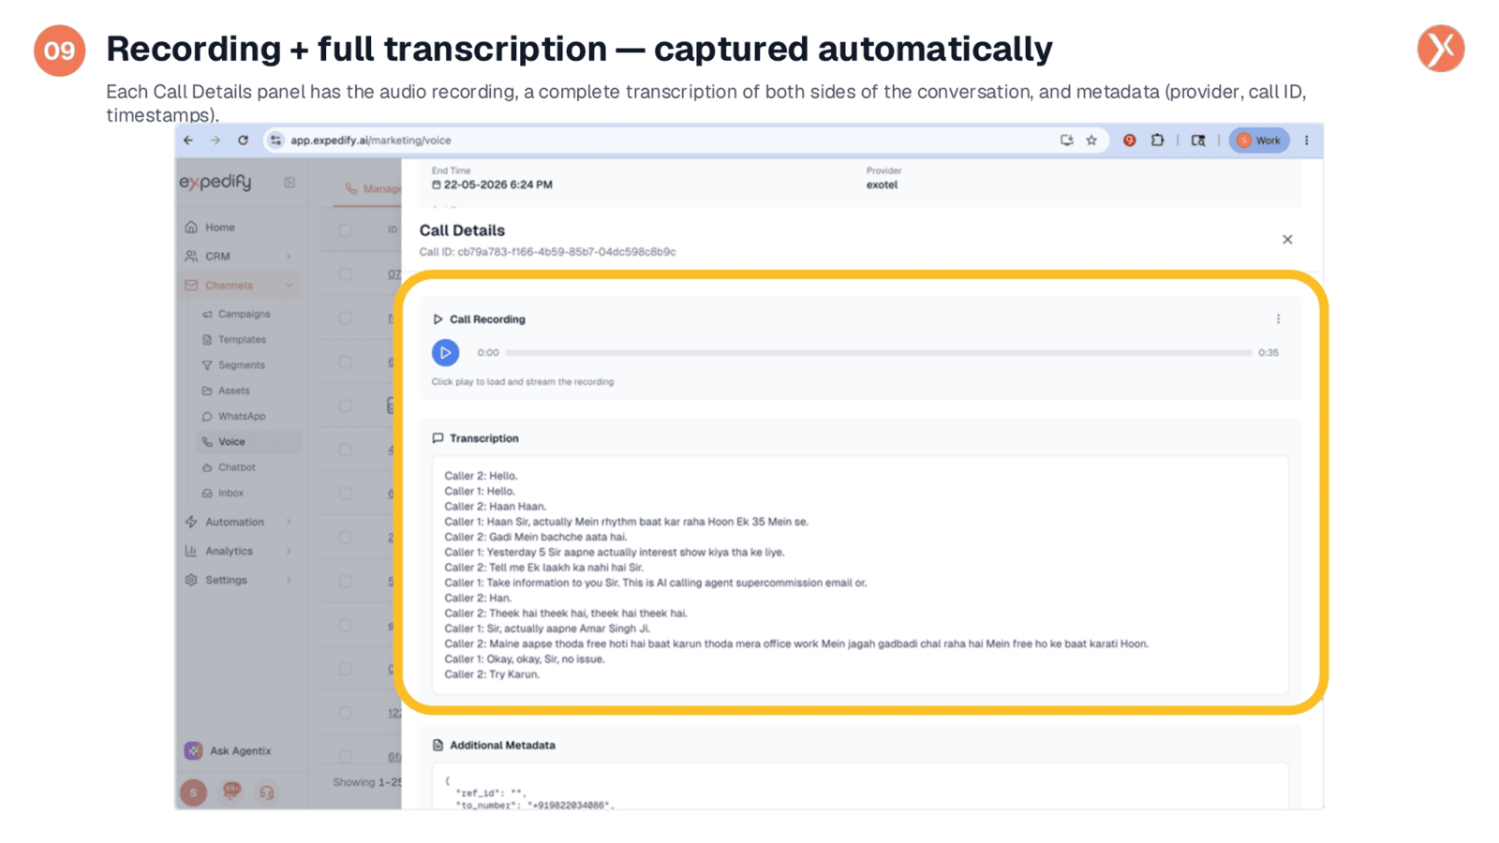Toggle the select-all checkbox in the table header
The height and width of the screenshot is (843, 1499).
345,230
